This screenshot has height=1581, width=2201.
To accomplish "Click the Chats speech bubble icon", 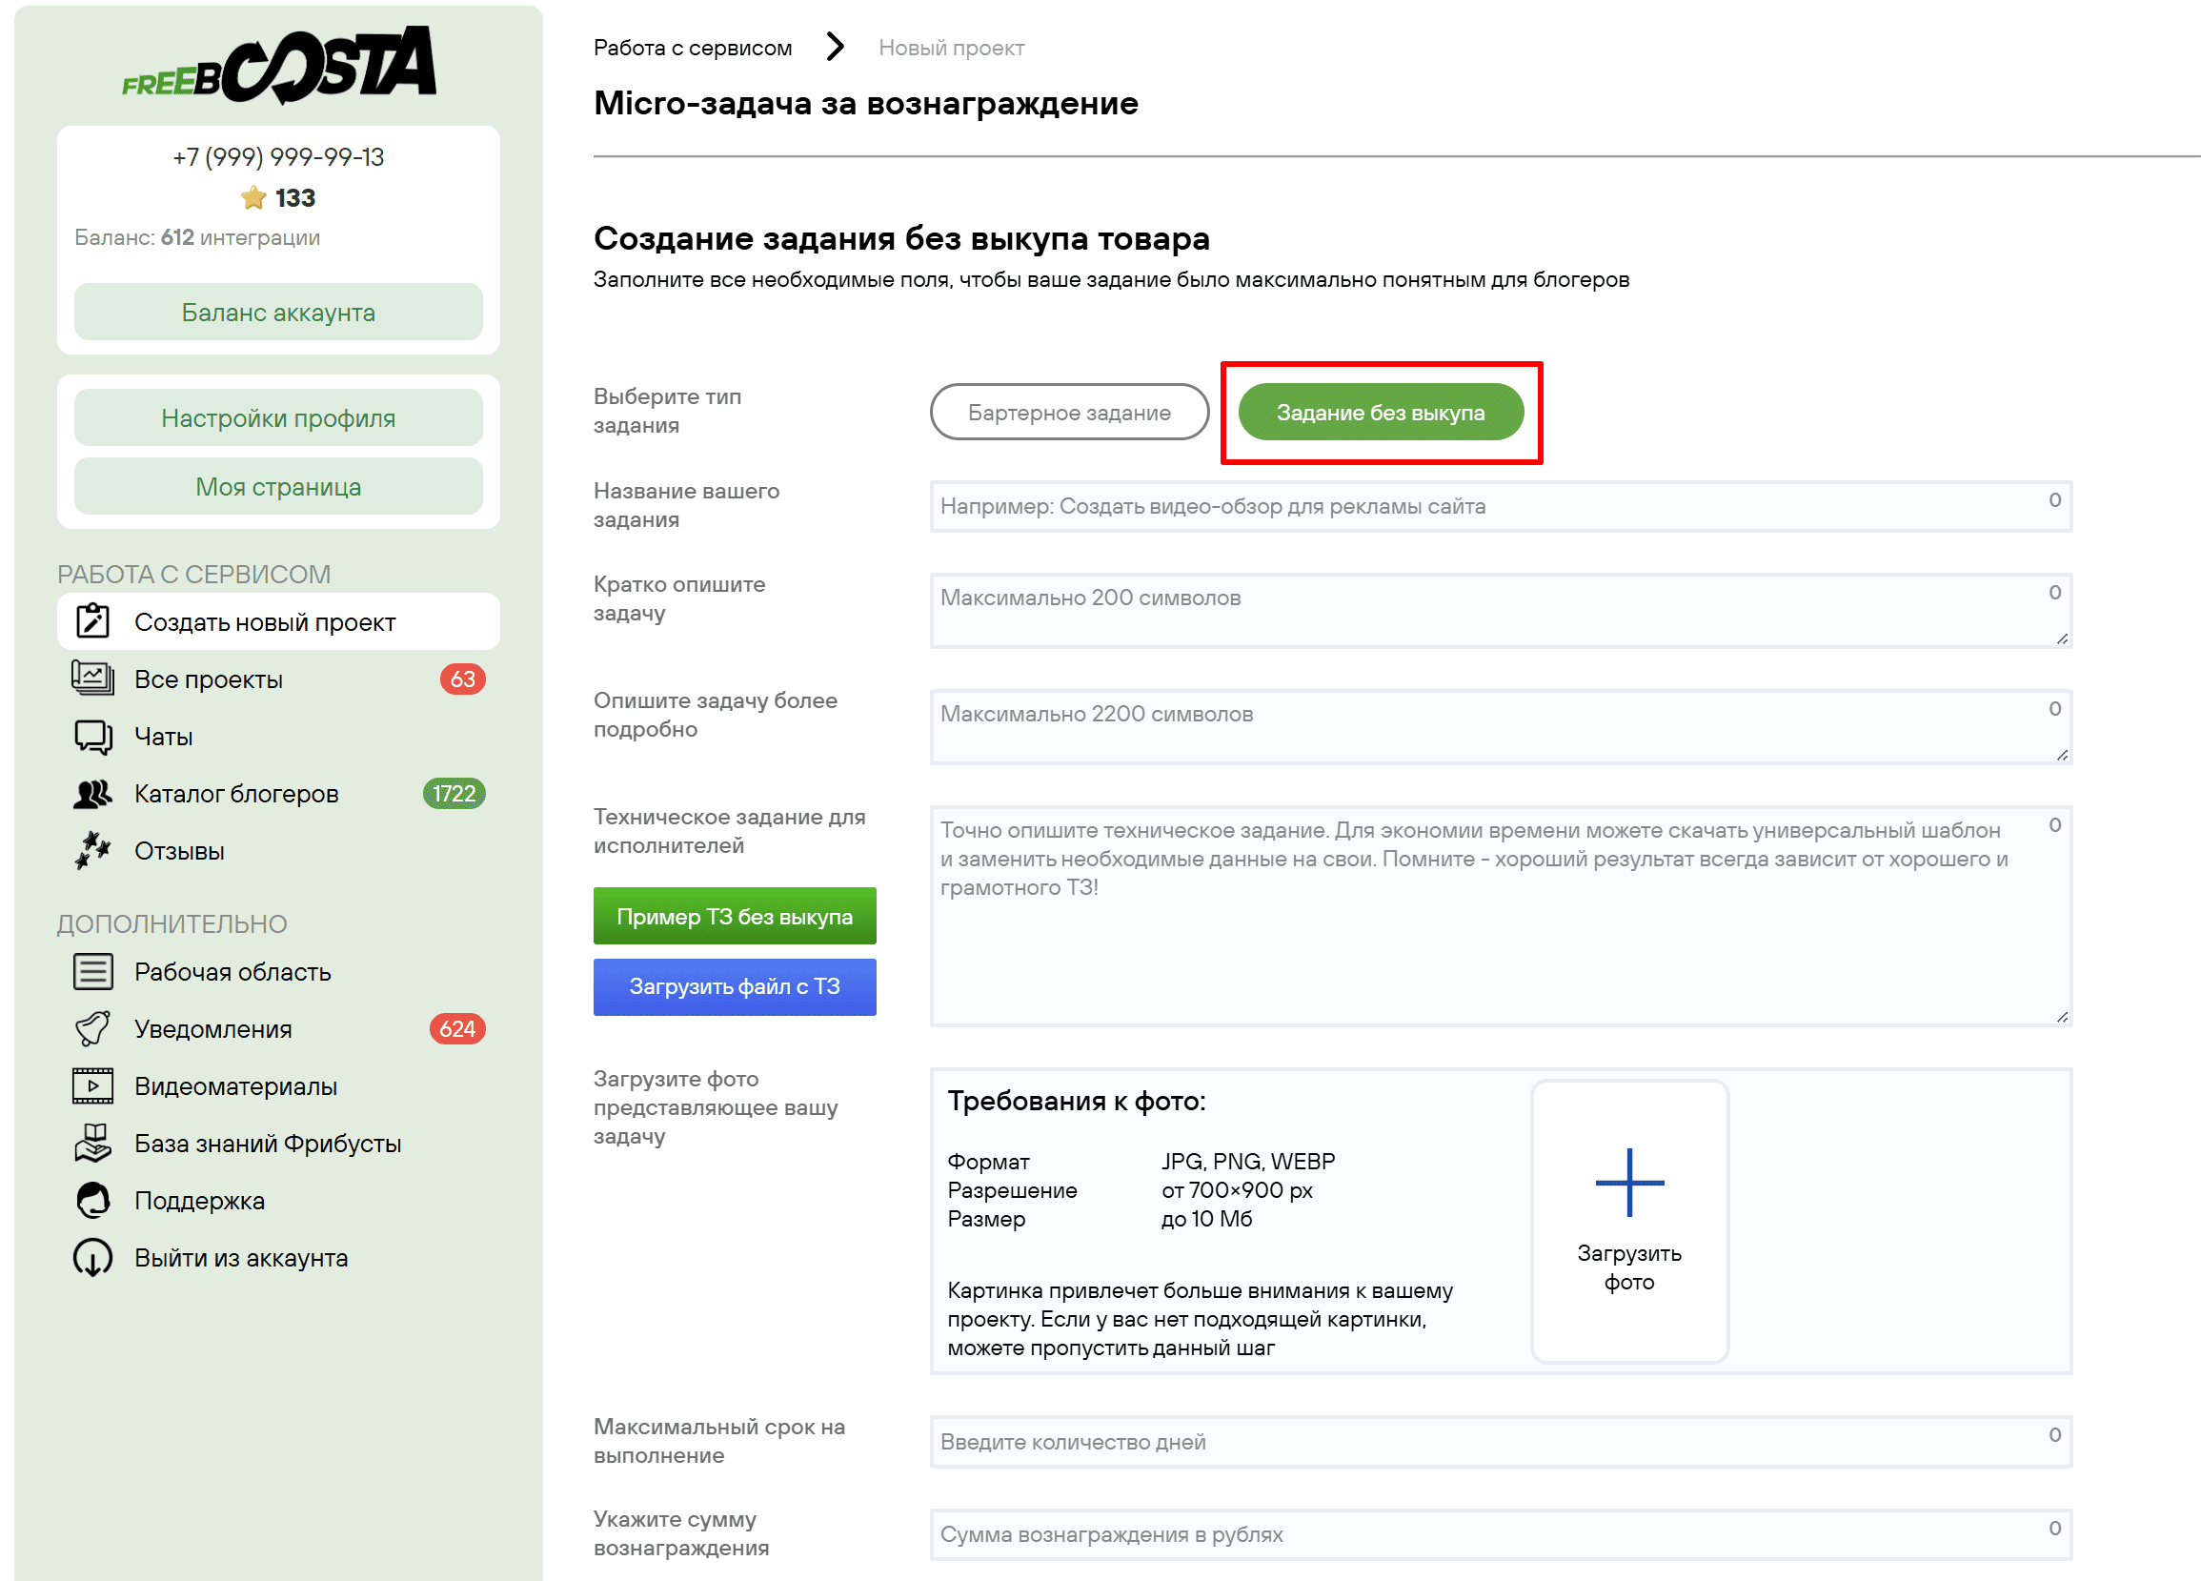I will 93,736.
